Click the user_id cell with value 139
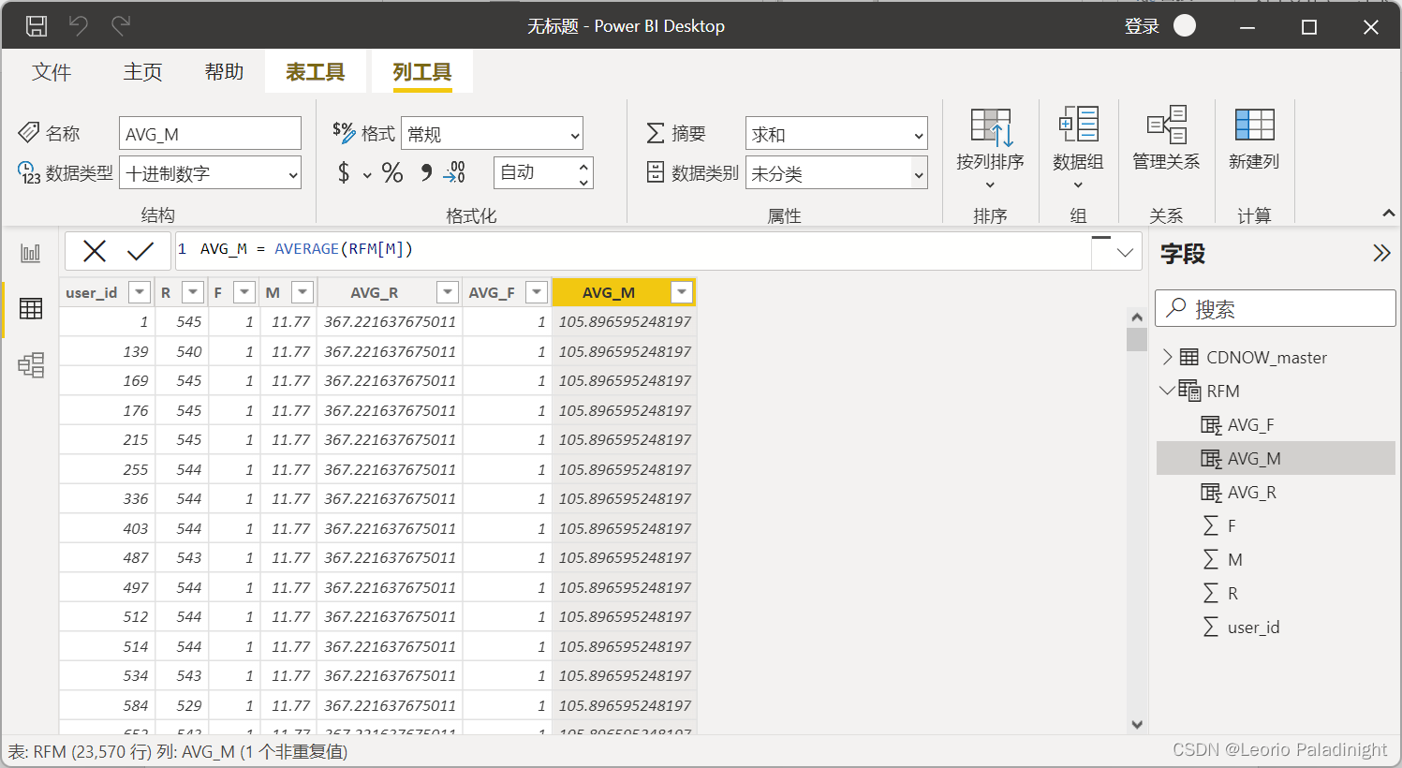Image resolution: width=1402 pixels, height=768 pixels. point(108,351)
